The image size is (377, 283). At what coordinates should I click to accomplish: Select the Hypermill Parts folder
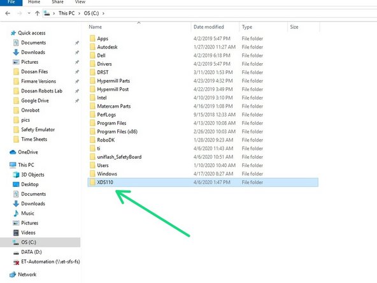pyautogui.click(x=113, y=81)
